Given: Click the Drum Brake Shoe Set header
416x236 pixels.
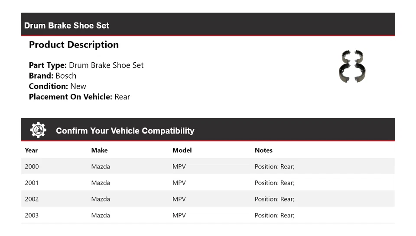Looking at the screenshot, I should [67, 26].
